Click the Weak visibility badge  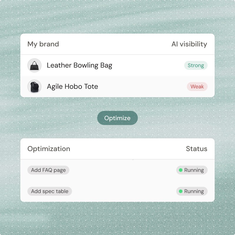pyautogui.click(x=197, y=87)
